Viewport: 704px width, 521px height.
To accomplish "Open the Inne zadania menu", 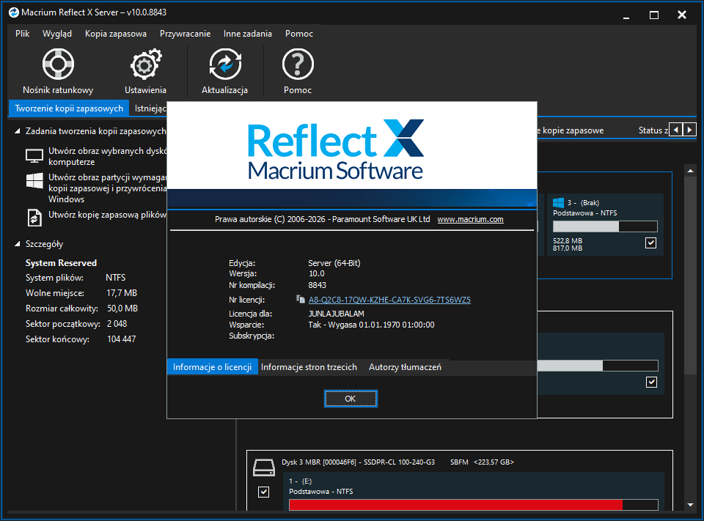I will tap(248, 34).
